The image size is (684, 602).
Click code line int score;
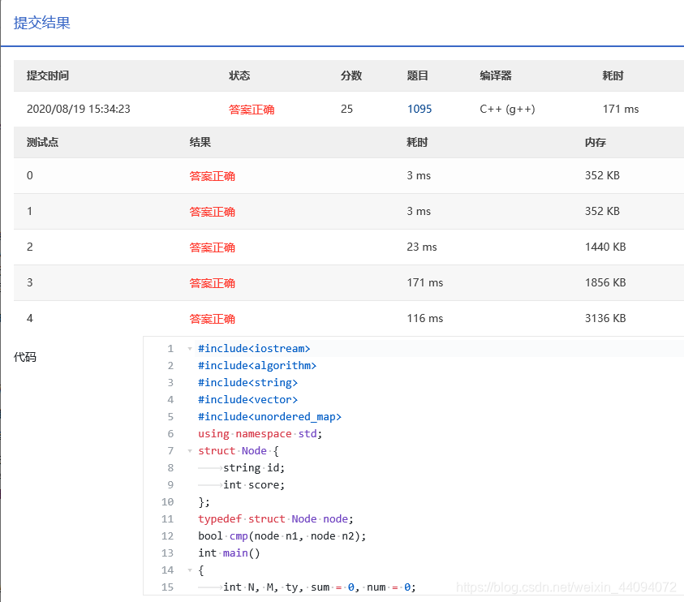coord(254,484)
